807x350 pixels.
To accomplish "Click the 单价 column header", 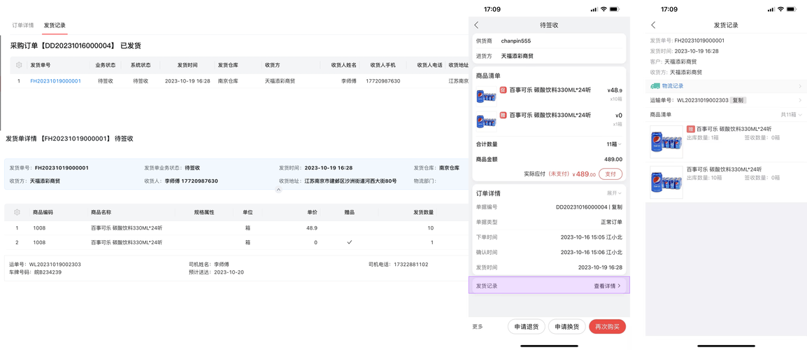I will point(312,212).
